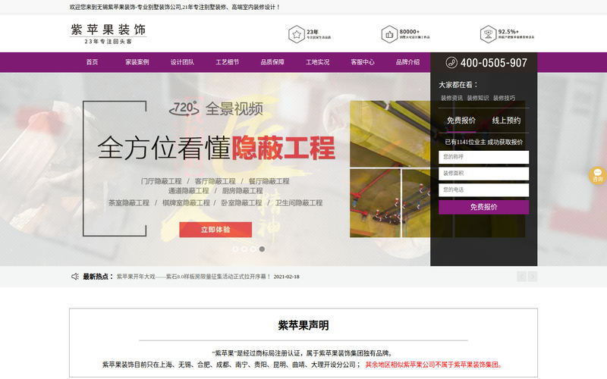The width and height of the screenshot is (607, 379).
Task: Click the trophy icon beside 92.5%+
Action: coord(488,34)
